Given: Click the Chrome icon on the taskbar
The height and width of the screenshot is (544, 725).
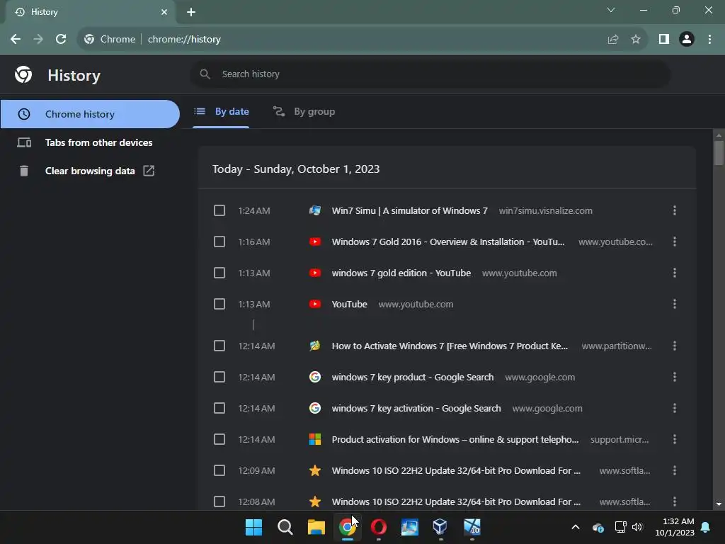Looking at the screenshot, I should click(x=347, y=527).
